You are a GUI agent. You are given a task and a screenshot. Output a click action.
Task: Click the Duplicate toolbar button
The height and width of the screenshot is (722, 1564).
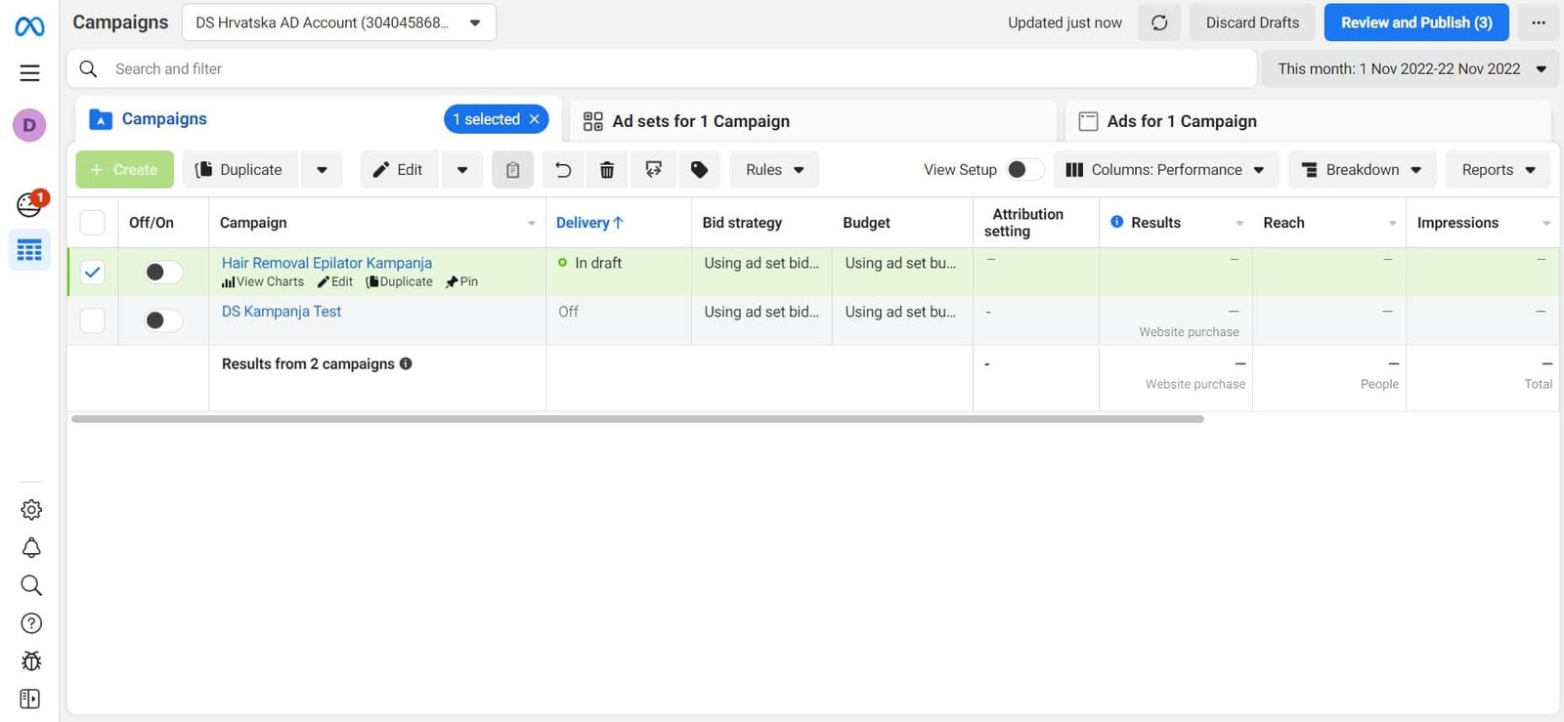[x=240, y=170]
